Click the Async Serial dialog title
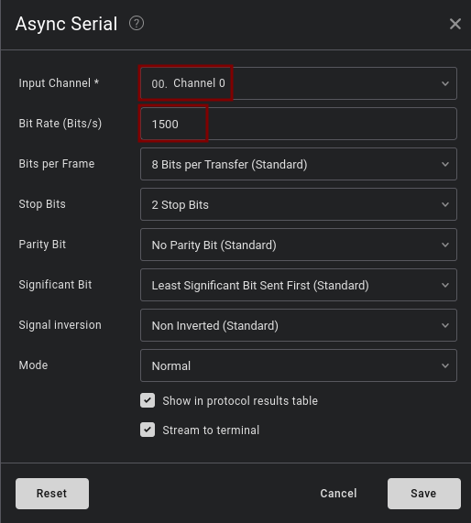Image resolution: width=471 pixels, height=523 pixels. coord(66,24)
